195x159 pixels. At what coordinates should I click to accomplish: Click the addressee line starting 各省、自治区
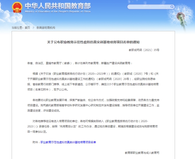click(x=80, y=63)
